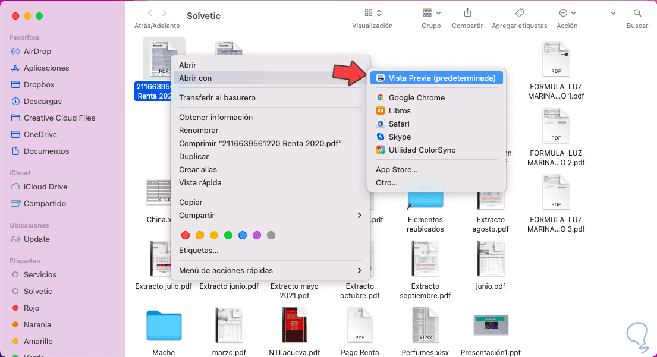Click Renombrar in the context menu
The width and height of the screenshot is (657, 357).
(x=271, y=130)
